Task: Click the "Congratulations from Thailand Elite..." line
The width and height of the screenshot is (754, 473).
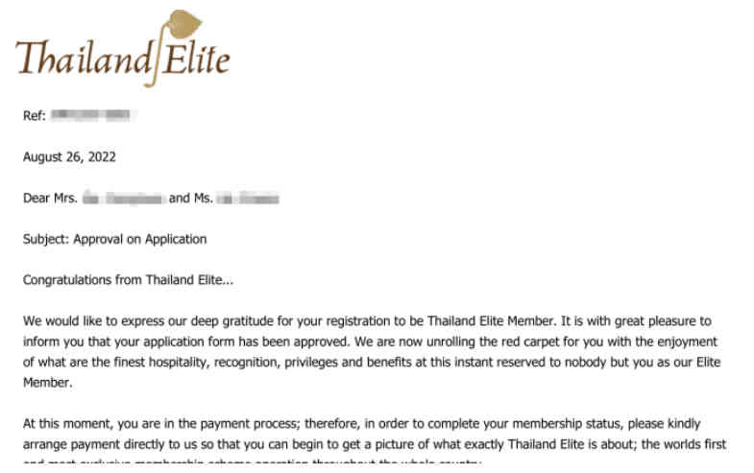Action: pyautogui.click(x=128, y=280)
